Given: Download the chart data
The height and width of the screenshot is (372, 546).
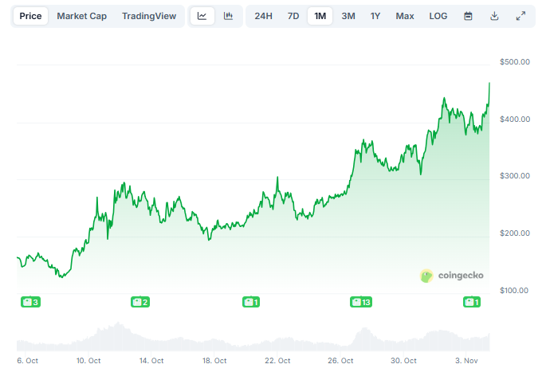Looking at the screenshot, I should (x=494, y=16).
